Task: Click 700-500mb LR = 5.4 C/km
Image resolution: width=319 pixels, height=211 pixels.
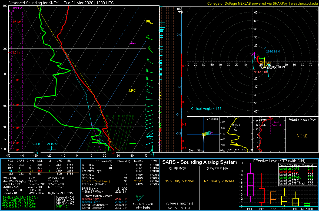Action: coord(20,206)
